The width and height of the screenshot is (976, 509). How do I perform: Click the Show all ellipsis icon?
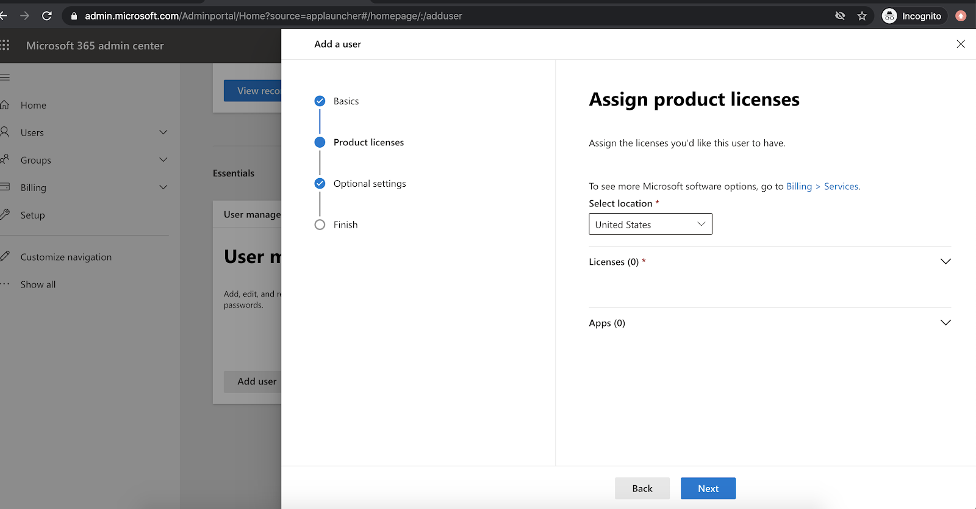[x=5, y=284]
